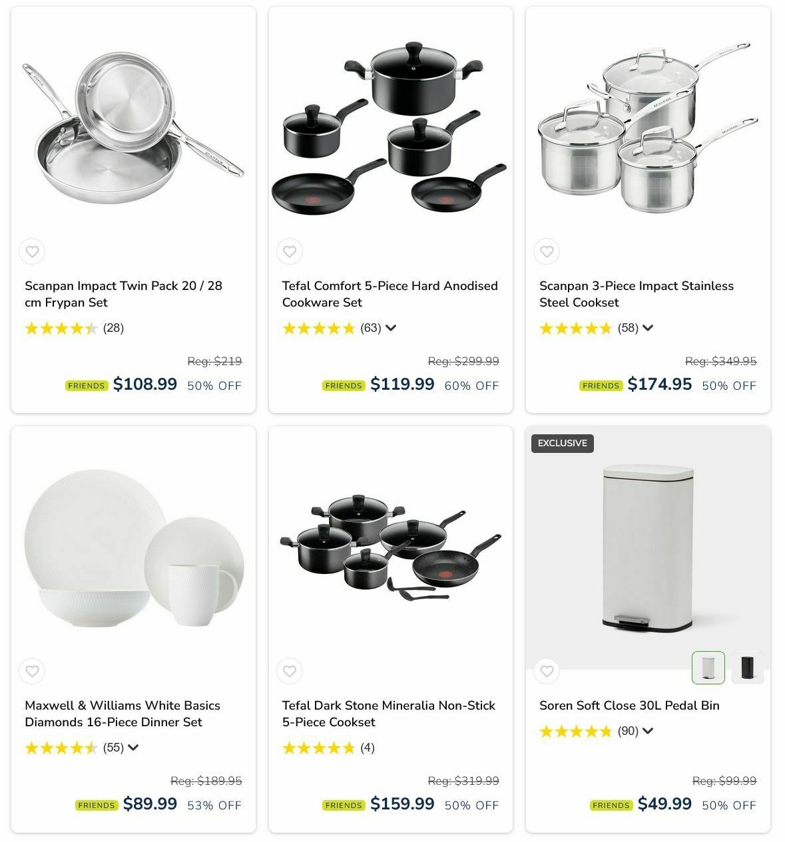Screen dimensions: 785x842
Task: Open Scanpan Impact Twin Pack Frypan Set title
Action: (124, 294)
